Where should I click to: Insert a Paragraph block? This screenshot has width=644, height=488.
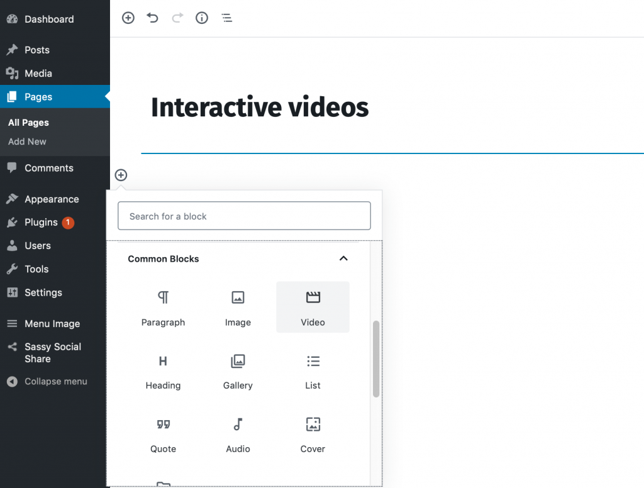(163, 308)
